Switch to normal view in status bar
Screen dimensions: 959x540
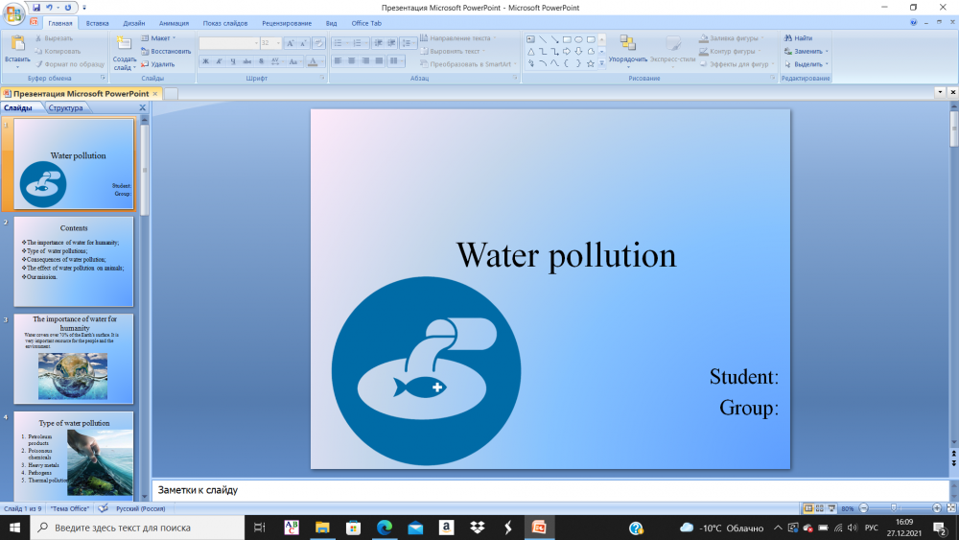(808, 508)
